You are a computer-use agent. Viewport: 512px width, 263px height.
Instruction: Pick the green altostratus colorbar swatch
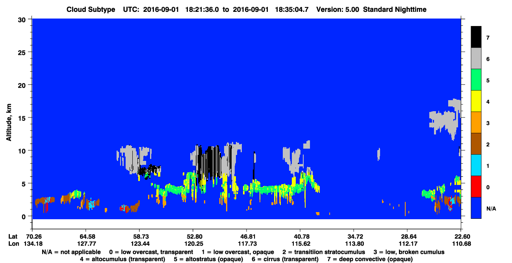[x=476, y=80]
